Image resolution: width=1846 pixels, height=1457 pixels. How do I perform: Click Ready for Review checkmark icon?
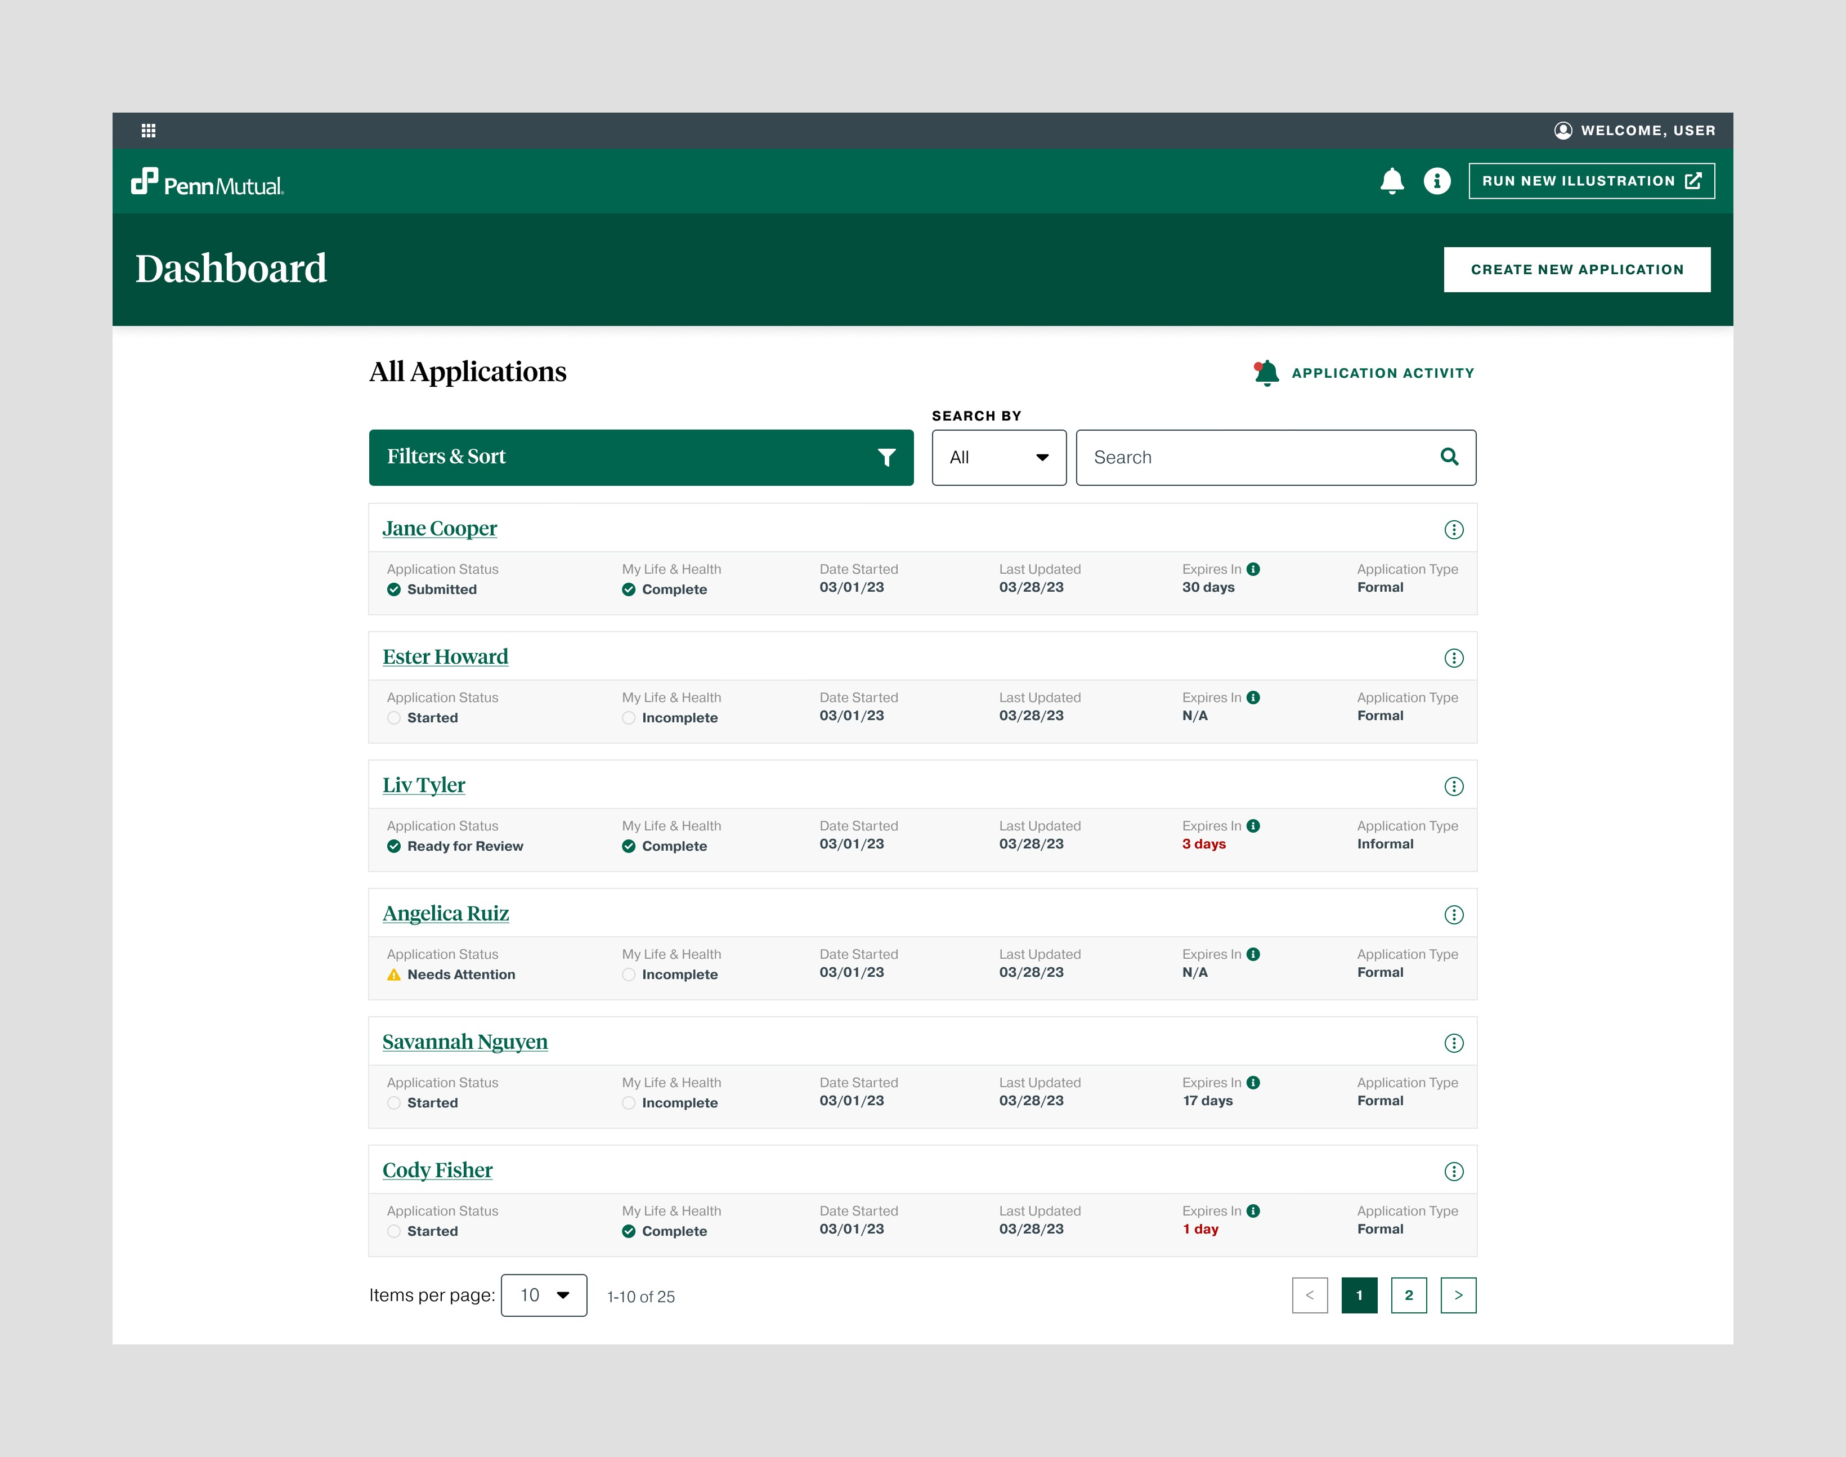coord(394,846)
